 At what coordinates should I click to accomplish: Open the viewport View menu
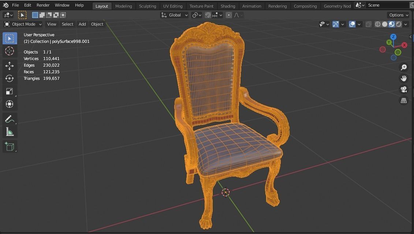[x=52, y=24]
